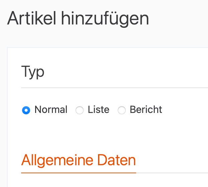Screen dimensions: 208x187
Task: Click the Typ section heading
Action: point(33,71)
